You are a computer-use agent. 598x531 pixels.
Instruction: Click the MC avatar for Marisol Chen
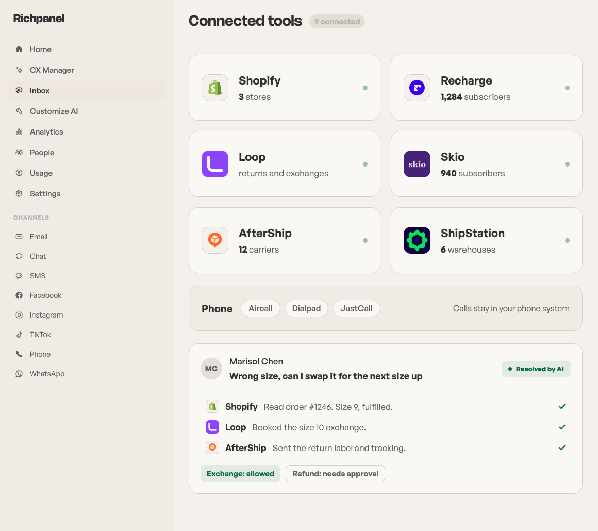(x=211, y=369)
